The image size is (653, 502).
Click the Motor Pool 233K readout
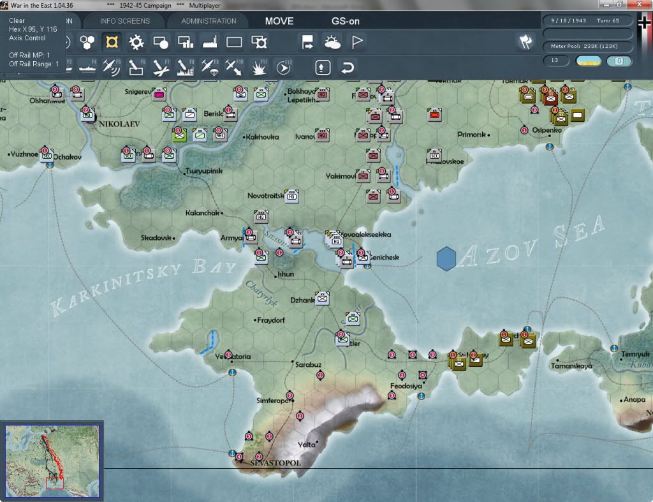click(x=587, y=46)
